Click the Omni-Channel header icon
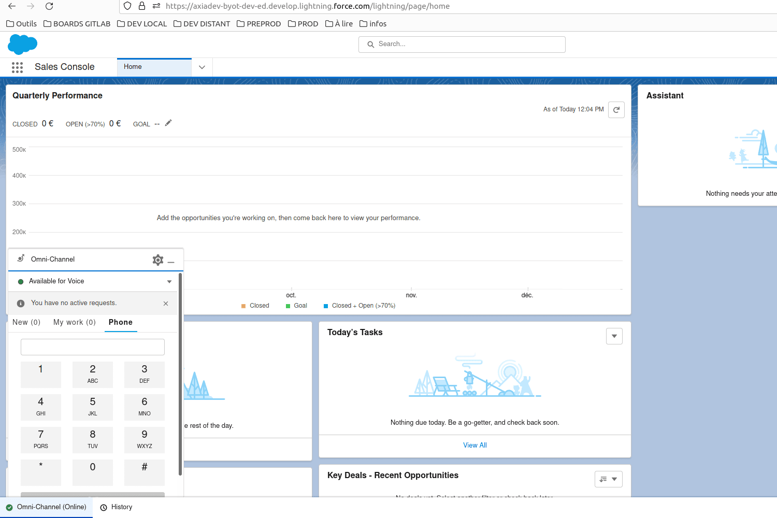777x518 pixels. click(21, 258)
